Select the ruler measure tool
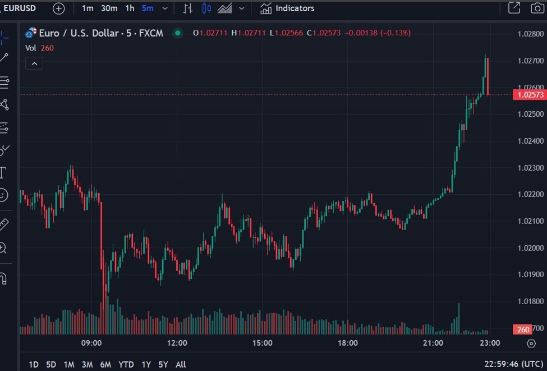547x371 pixels. click(x=4, y=224)
